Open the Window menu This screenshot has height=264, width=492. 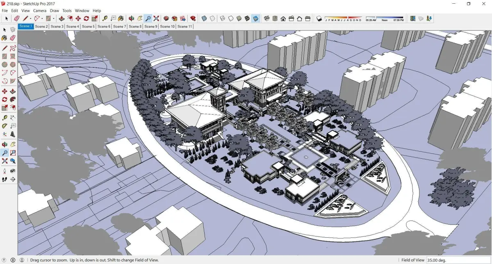pos(82,10)
